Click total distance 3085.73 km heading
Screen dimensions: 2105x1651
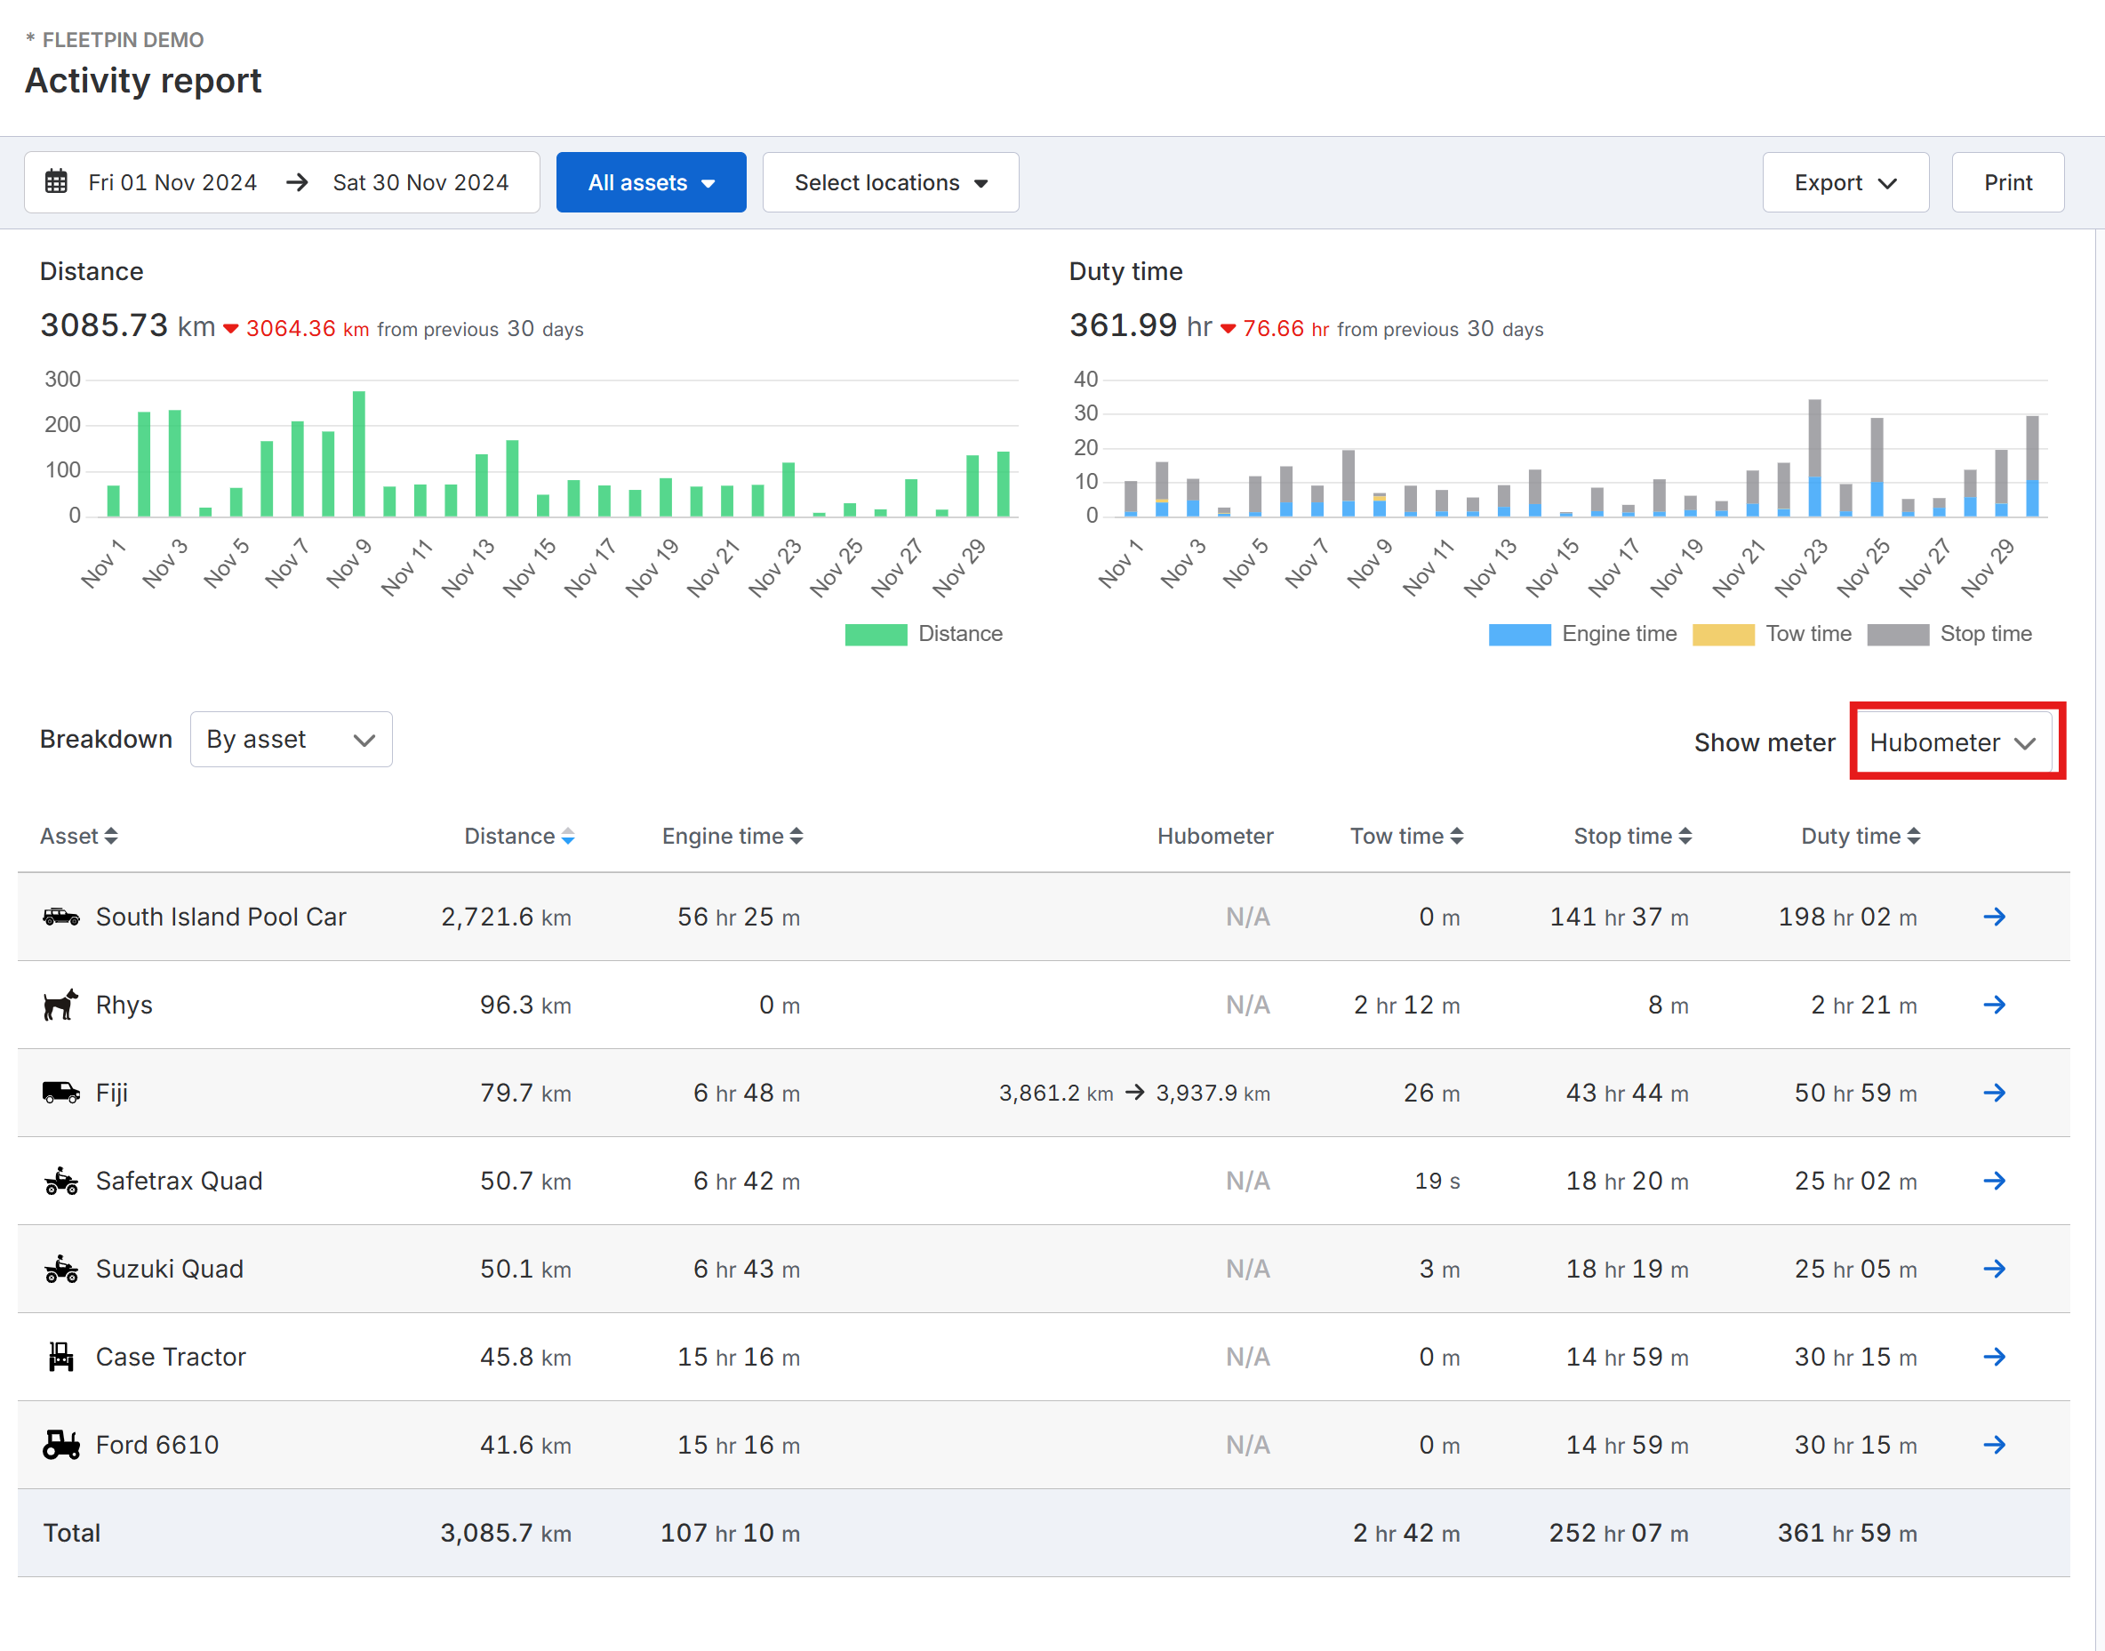click(128, 325)
